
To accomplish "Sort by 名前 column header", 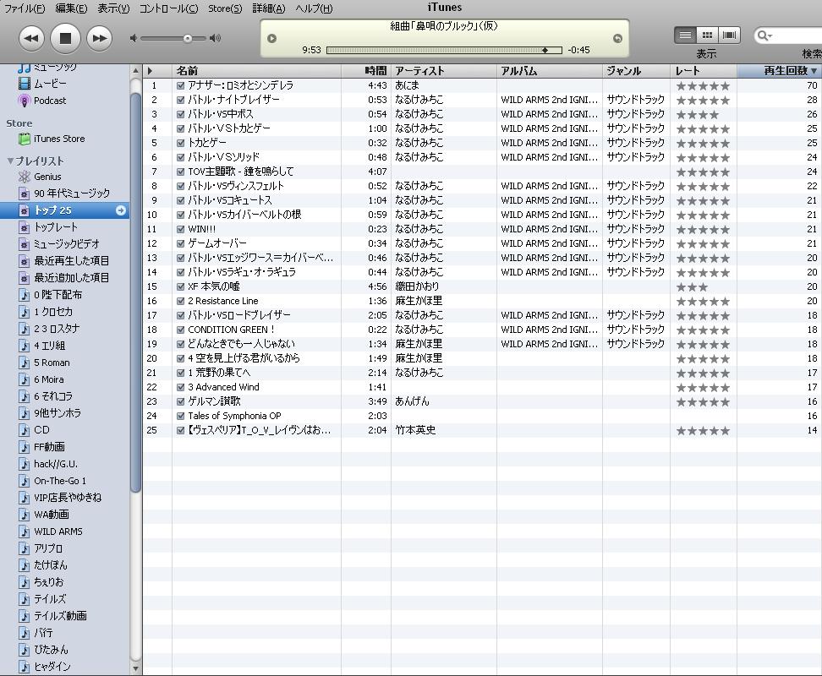I will click(x=256, y=71).
